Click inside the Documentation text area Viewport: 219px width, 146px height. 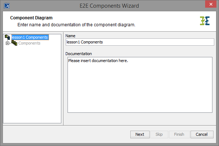(139, 85)
